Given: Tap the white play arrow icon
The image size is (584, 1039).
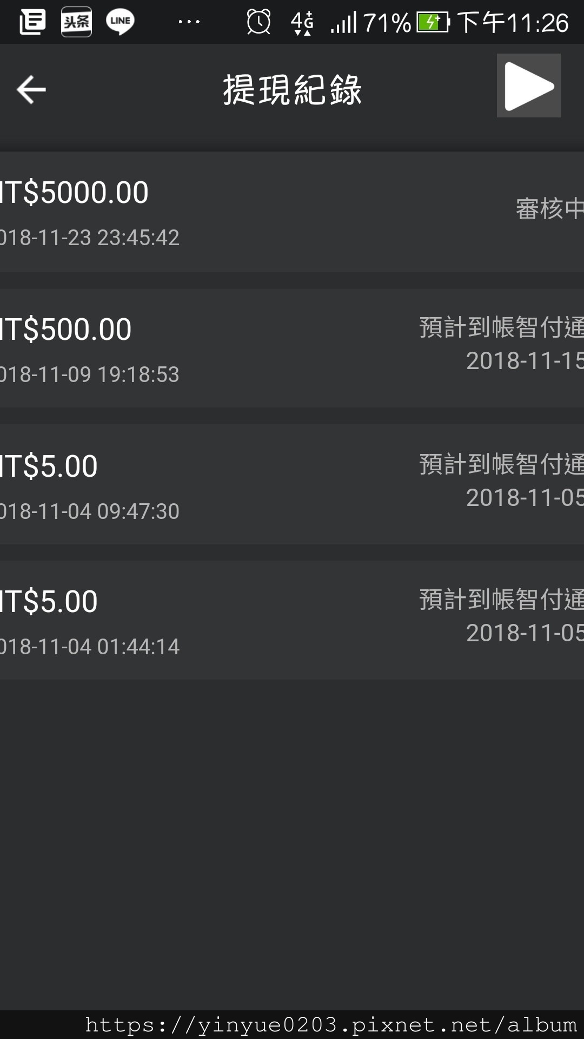Looking at the screenshot, I should 529,86.
